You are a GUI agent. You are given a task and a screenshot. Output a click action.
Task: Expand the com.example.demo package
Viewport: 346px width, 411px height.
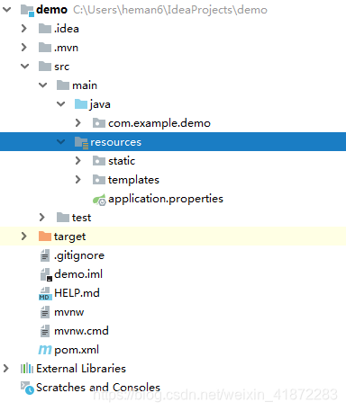(78, 123)
